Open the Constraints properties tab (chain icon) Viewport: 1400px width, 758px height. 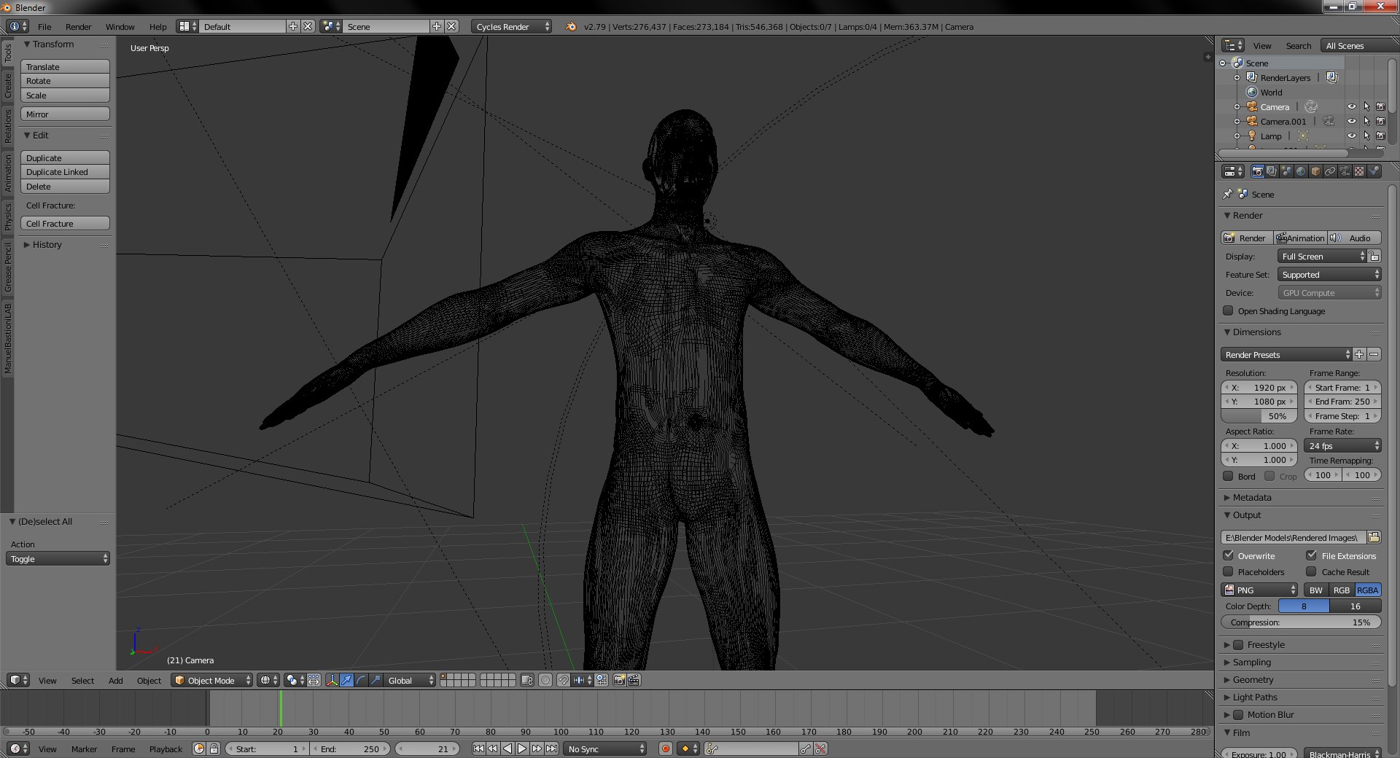pyautogui.click(x=1330, y=171)
